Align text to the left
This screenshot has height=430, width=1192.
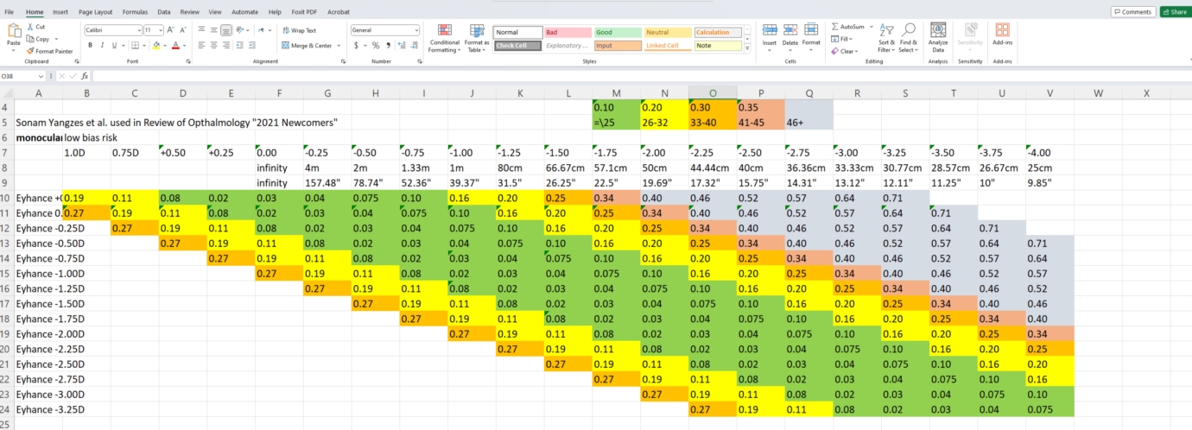pos(201,45)
